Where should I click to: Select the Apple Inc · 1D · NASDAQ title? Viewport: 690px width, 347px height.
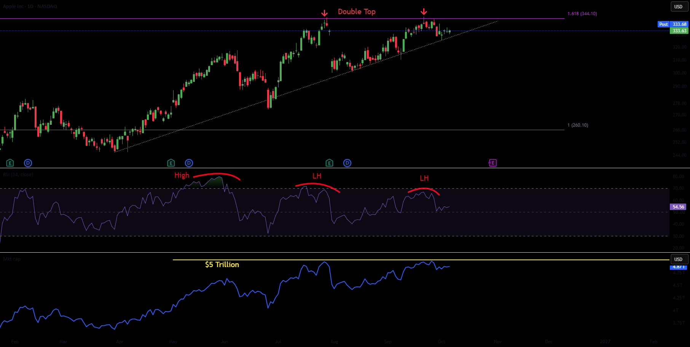tap(30, 6)
